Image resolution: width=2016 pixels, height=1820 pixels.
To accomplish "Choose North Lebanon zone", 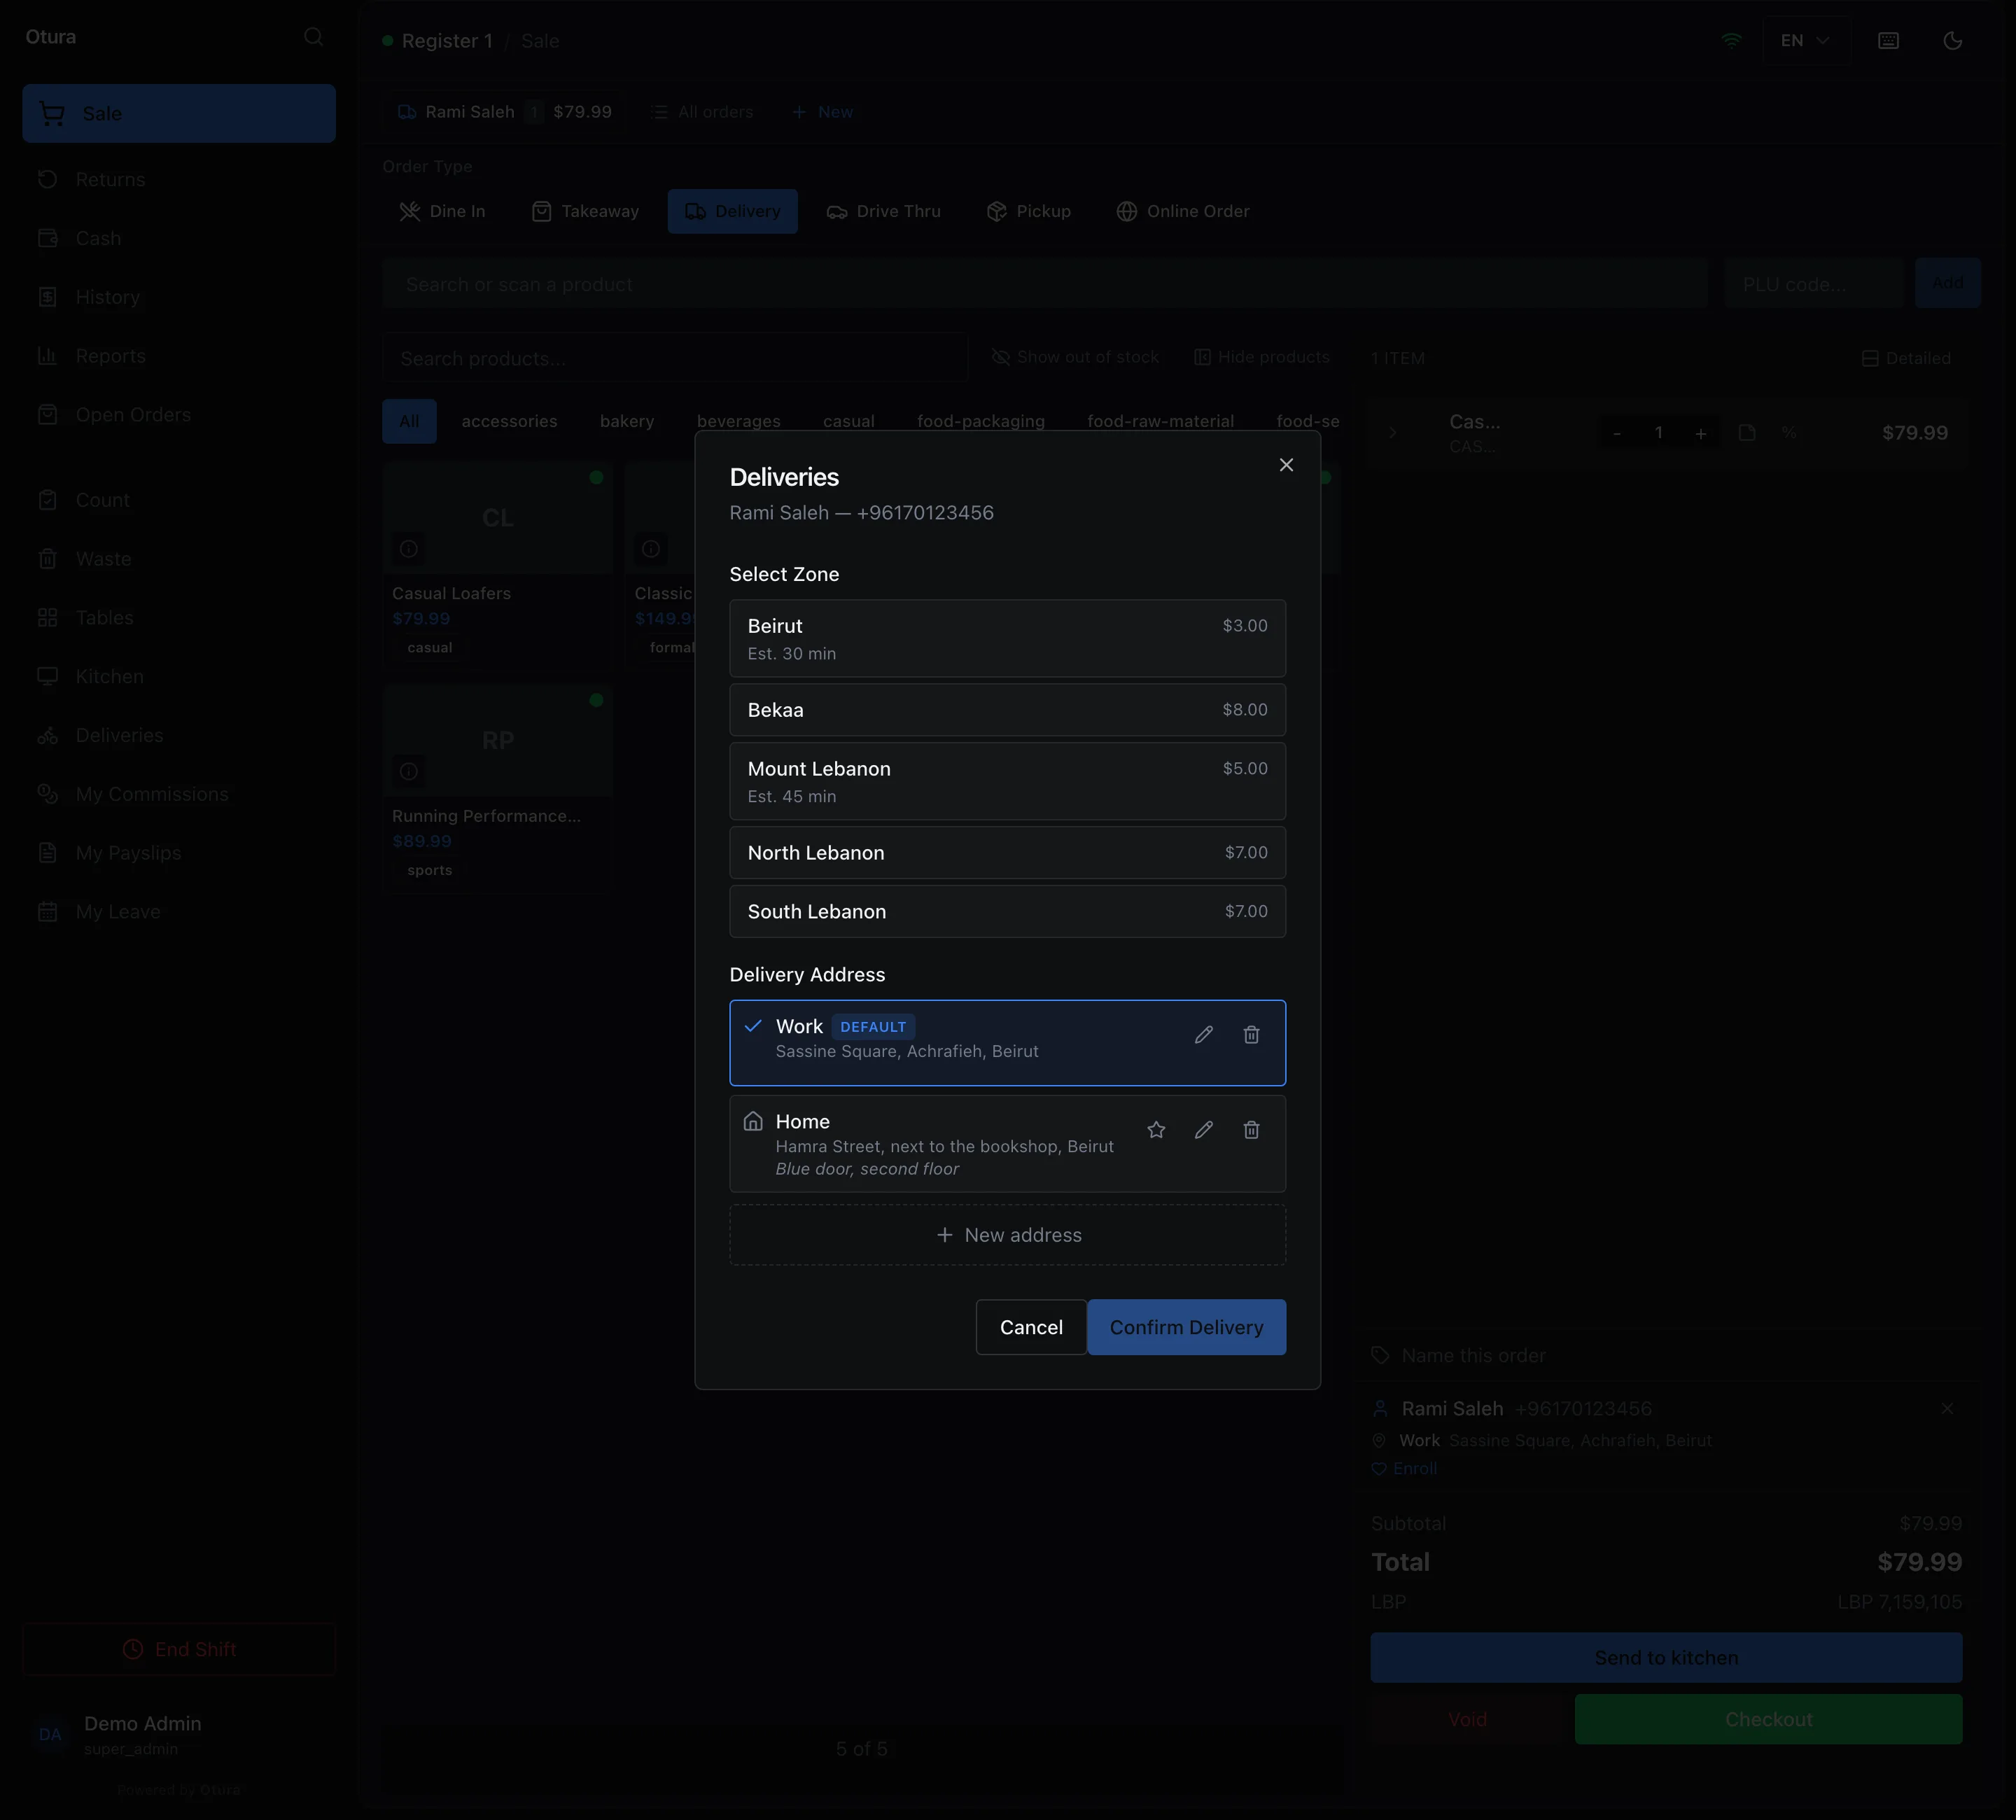I will (x=1007, y=853).
